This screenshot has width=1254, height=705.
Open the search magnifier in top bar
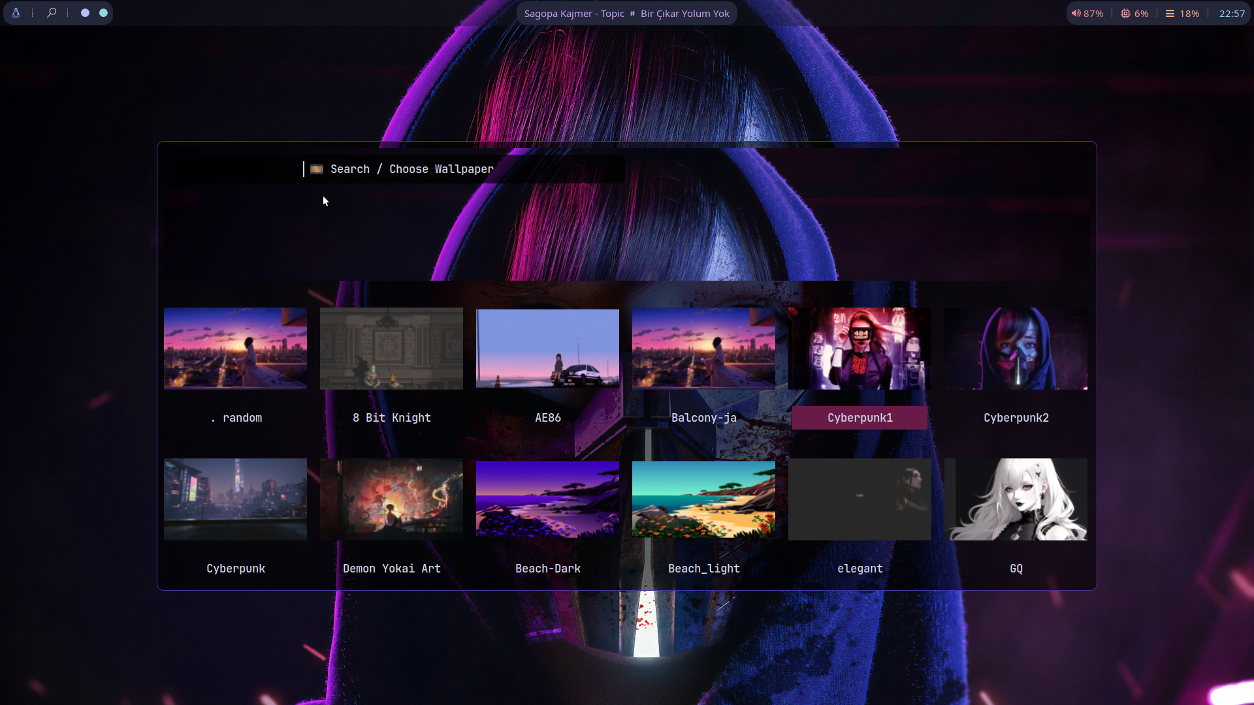point(52,13)
